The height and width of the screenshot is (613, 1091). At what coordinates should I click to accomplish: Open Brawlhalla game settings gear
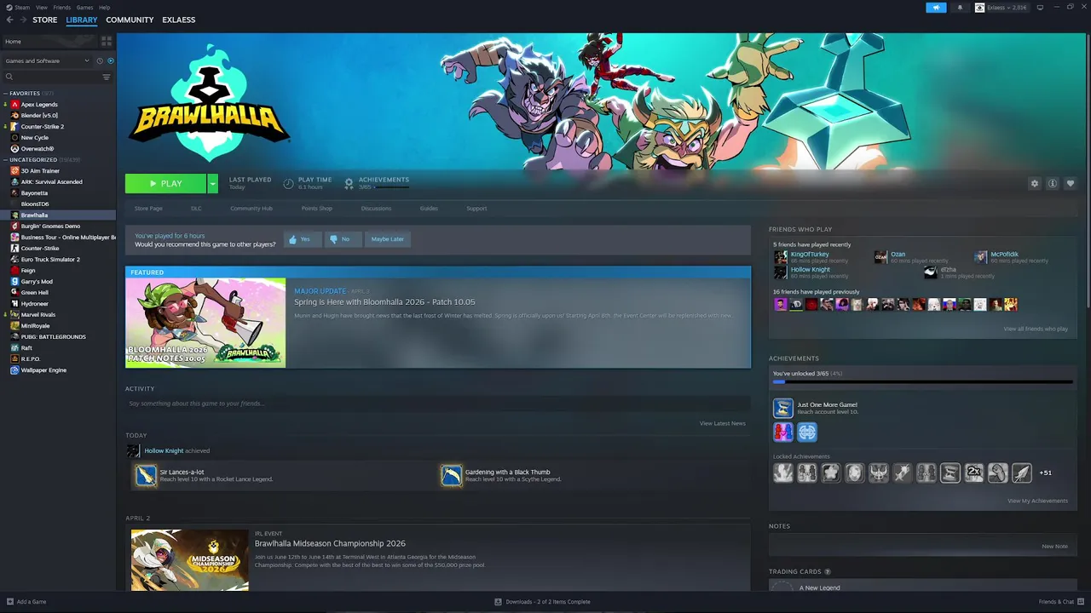(x=1035, y=183)
